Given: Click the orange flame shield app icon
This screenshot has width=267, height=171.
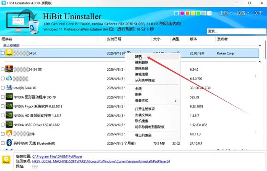Looking at the screenshot, I should tap(9, 133).
